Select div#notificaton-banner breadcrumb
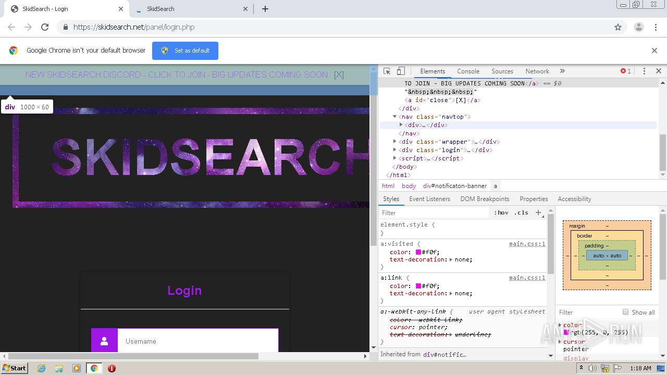 pos(454,186)
